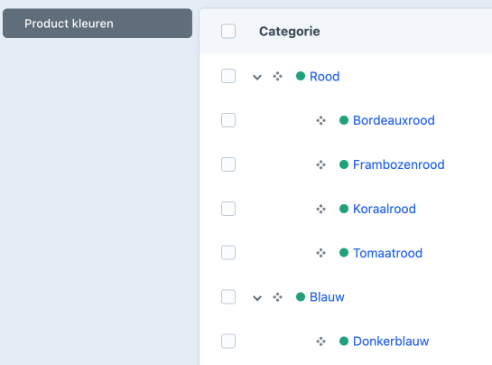Click the green status dot of Blauw
The image size is (492, 365).
coord(301,296)
